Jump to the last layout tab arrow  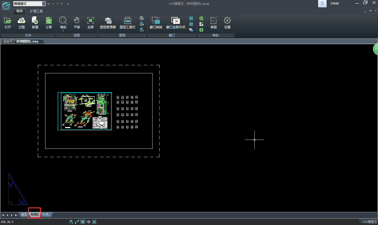[16, 215]
